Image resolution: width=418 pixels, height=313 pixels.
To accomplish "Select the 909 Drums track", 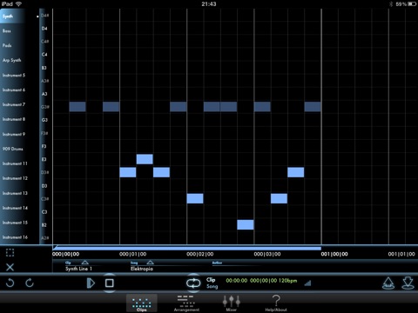I will (x=12, y=149).
